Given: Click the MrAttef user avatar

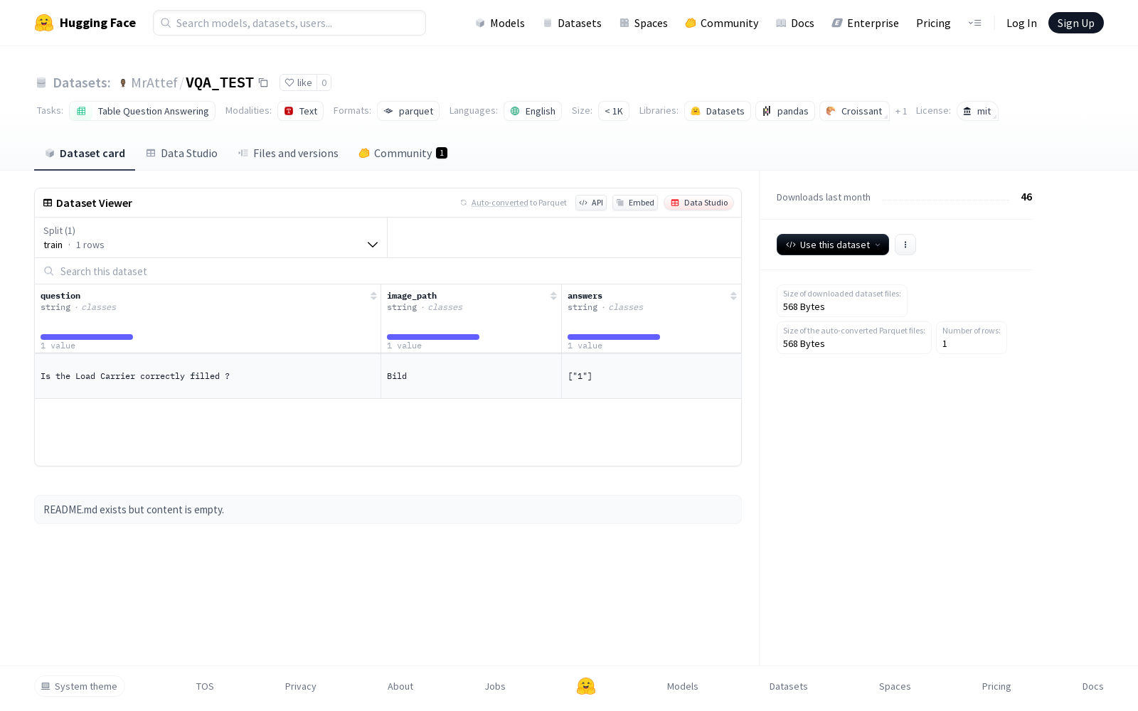Looking at the screenshot, I should coord(123,83).
